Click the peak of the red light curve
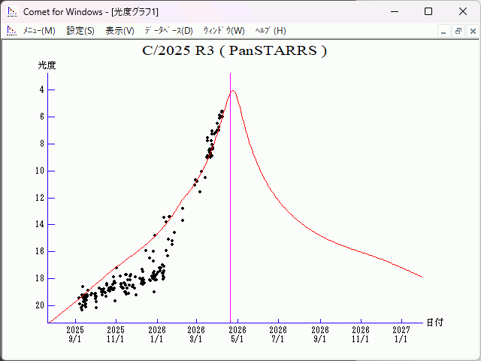 tap(233, 91)
